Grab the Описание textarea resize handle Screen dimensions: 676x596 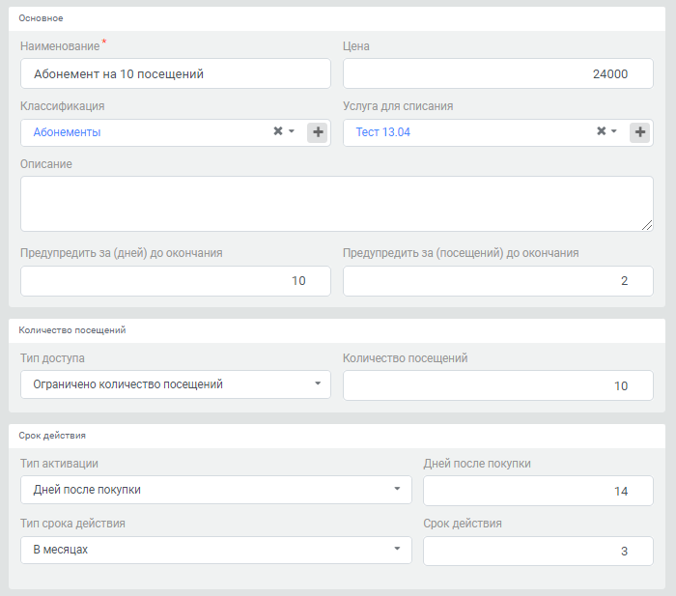coord(647,225)
